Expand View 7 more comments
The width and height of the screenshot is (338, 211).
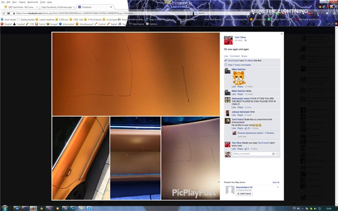click(239, 65)
